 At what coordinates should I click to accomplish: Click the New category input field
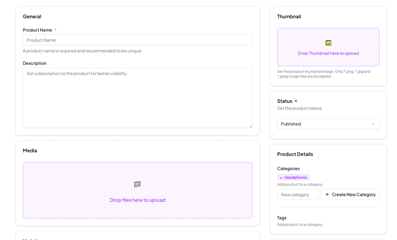pos(297,194)
